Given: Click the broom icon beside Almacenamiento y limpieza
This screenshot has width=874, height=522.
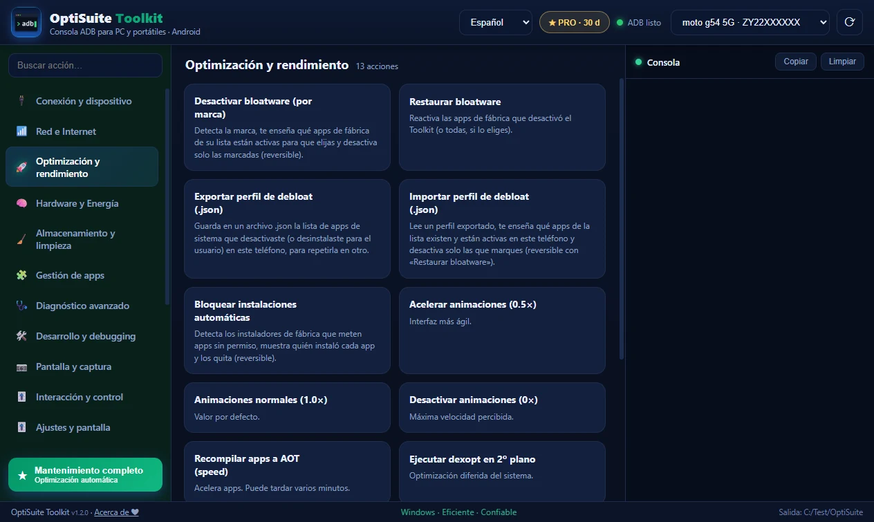Looking at the screenshot, I should (21, 239).
